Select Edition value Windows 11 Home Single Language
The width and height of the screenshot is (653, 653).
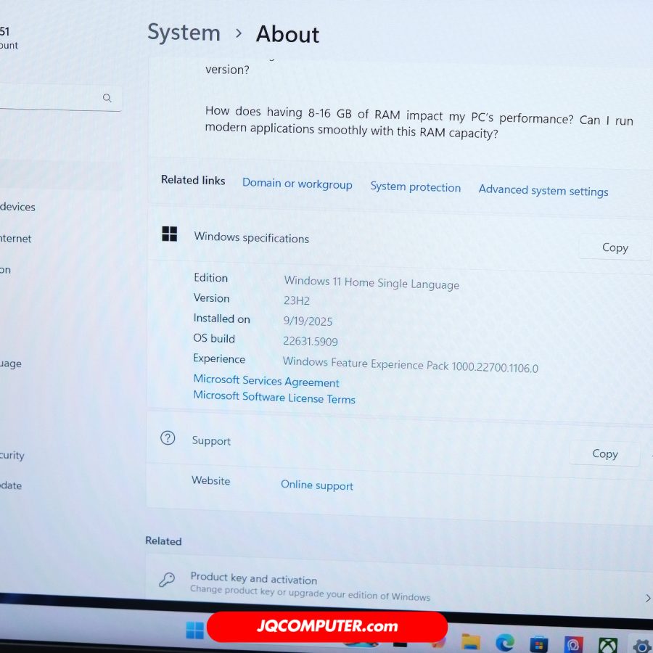tap(371, 283)
